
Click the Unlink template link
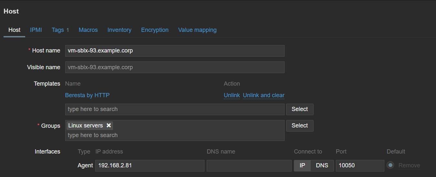click(x=232, y=95)
